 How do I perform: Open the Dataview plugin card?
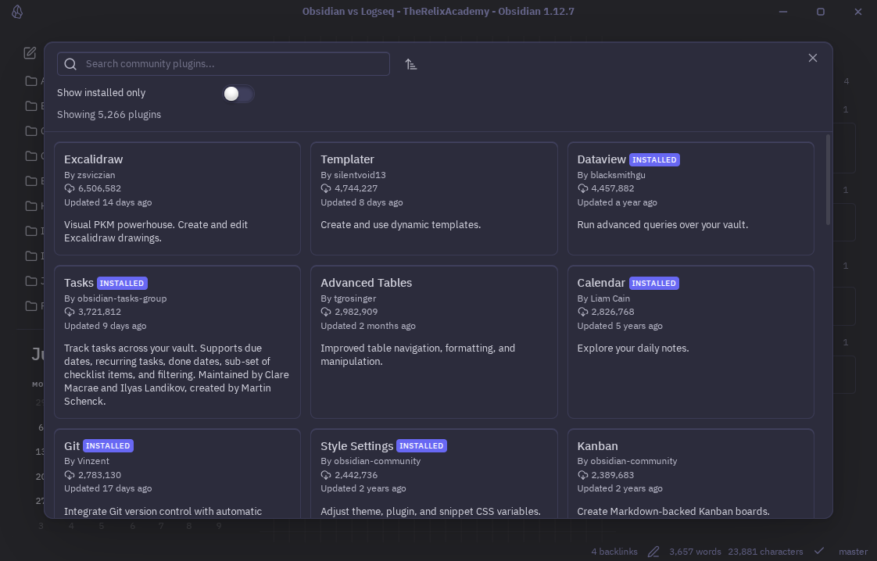coord(691,198)
